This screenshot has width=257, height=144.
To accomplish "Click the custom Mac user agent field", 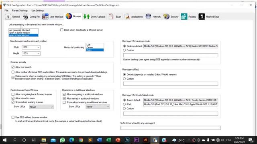I will [x=171, y=84].
